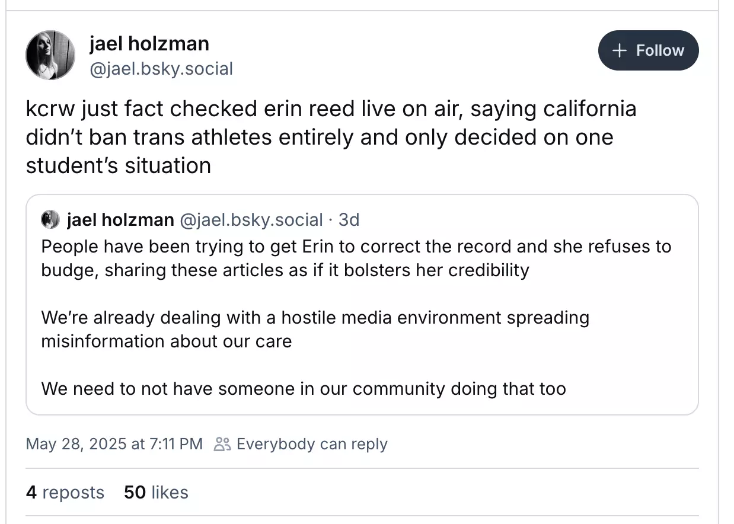Click quoted line "misinformation about our care"
The image size is (734, 524).
pos(167,341)
